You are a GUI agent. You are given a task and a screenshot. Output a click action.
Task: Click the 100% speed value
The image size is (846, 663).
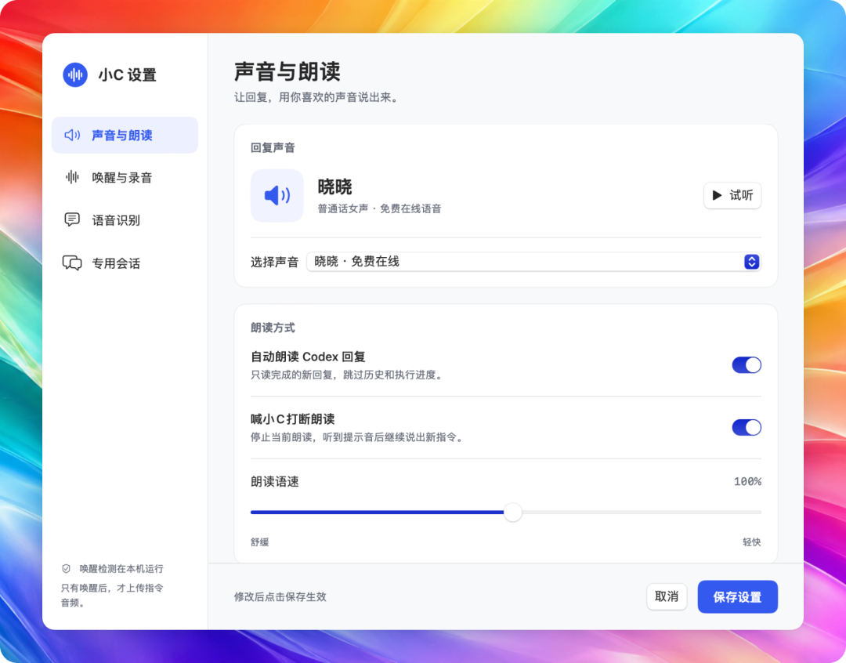click(x=747, y=482)
